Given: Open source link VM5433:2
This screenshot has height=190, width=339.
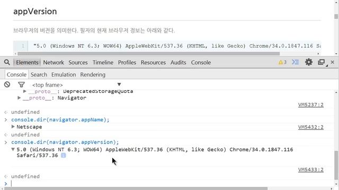Looking at the screenshot, I should pyautogui.click(x=311, y=169).
